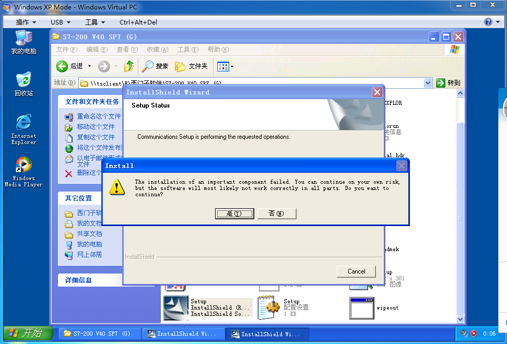The width and height of the screenshot is (507, 344).
Task: Click the red X delete file icon
Action: pos(68,174)
